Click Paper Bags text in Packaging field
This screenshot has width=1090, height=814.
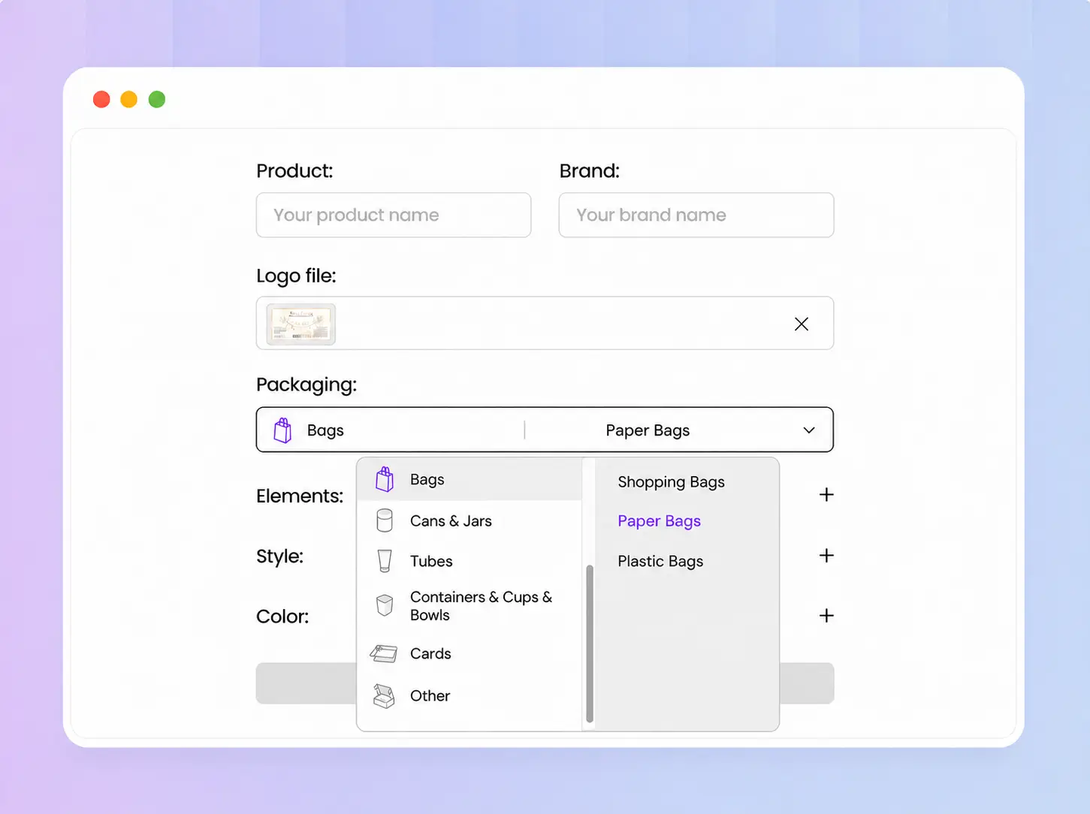648,430
